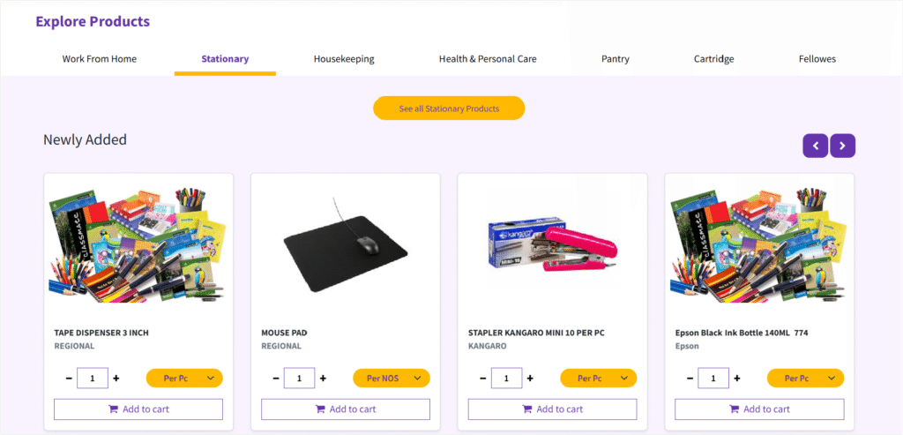Select the Cartridge tab
The height and width of the screenshot is (435, 903).
[x=713, y=59]
